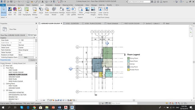Click Link Revit icon
This screenshot has width=195, height=110.
[10, 11]
